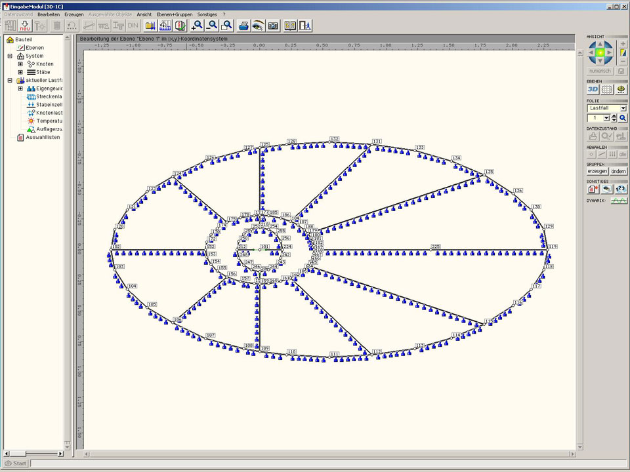Expand the Knoten tree node

coord(20,64)
